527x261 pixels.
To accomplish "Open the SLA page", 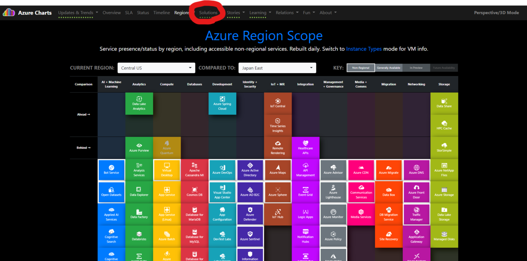I will pos(129,13).
